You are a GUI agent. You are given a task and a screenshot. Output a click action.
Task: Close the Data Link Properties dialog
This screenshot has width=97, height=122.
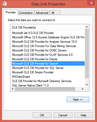click(x=91, y=3)
